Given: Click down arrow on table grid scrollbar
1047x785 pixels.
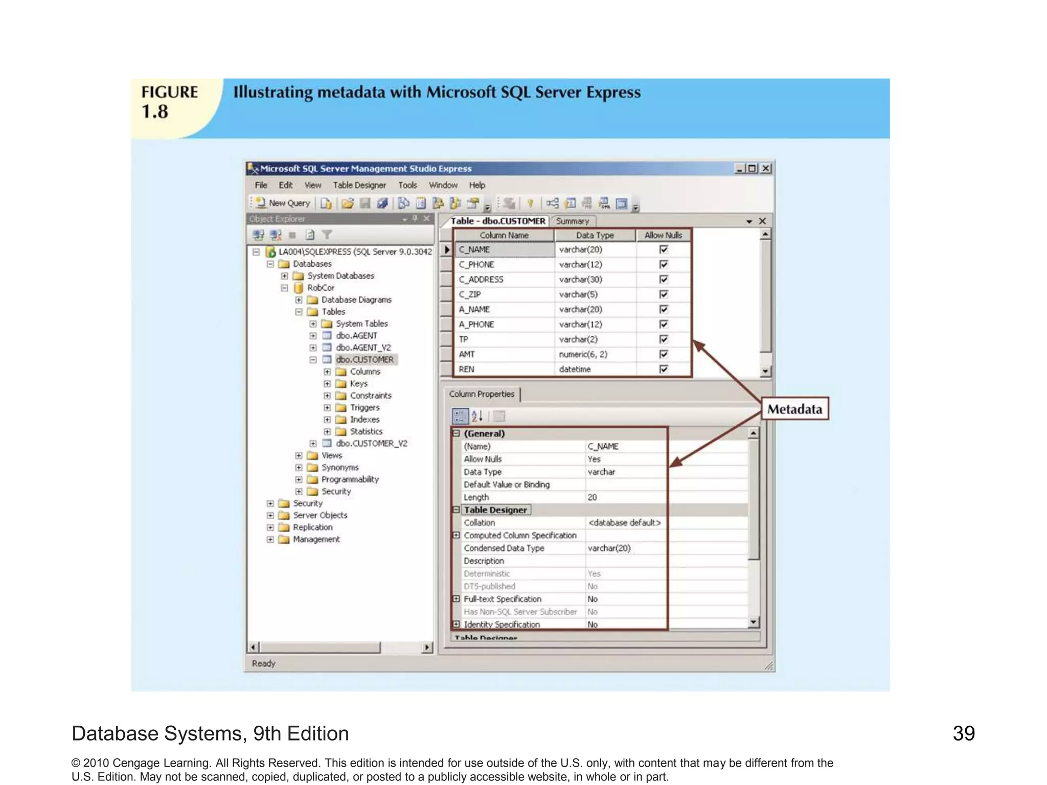Looking at the screenshot, I should 765,372.
